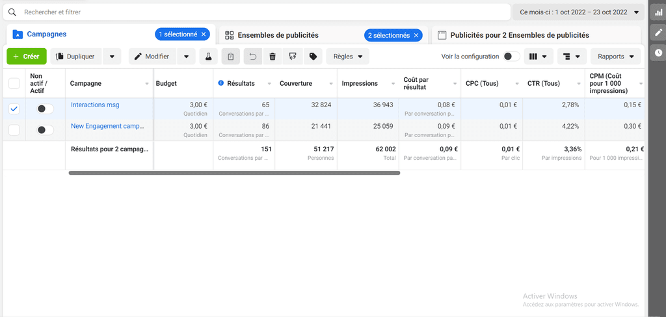Open the CTR (Tous) column sort arrow
This screenshot has width=666, height=317.
pos(579,84)
